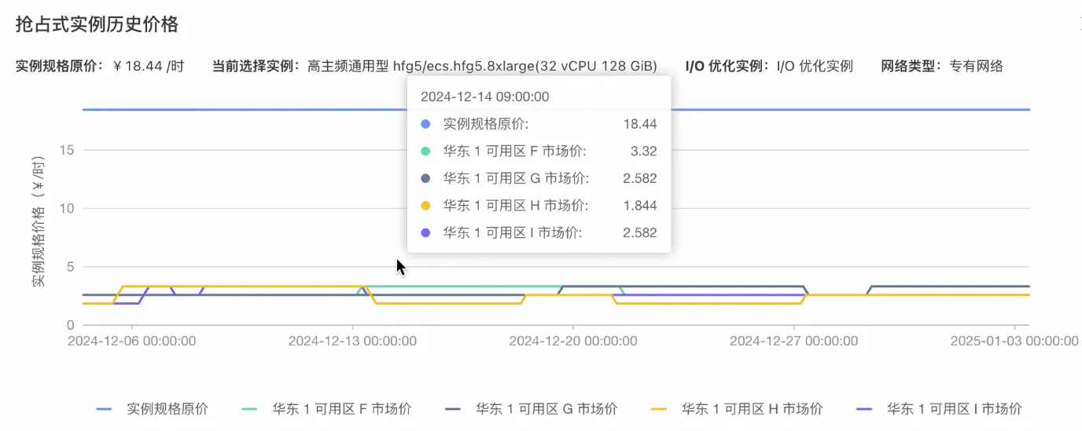This screenshot has width=1082, height=431.
Task: Click y-axis tick label 5
Action: click(71, 267)
